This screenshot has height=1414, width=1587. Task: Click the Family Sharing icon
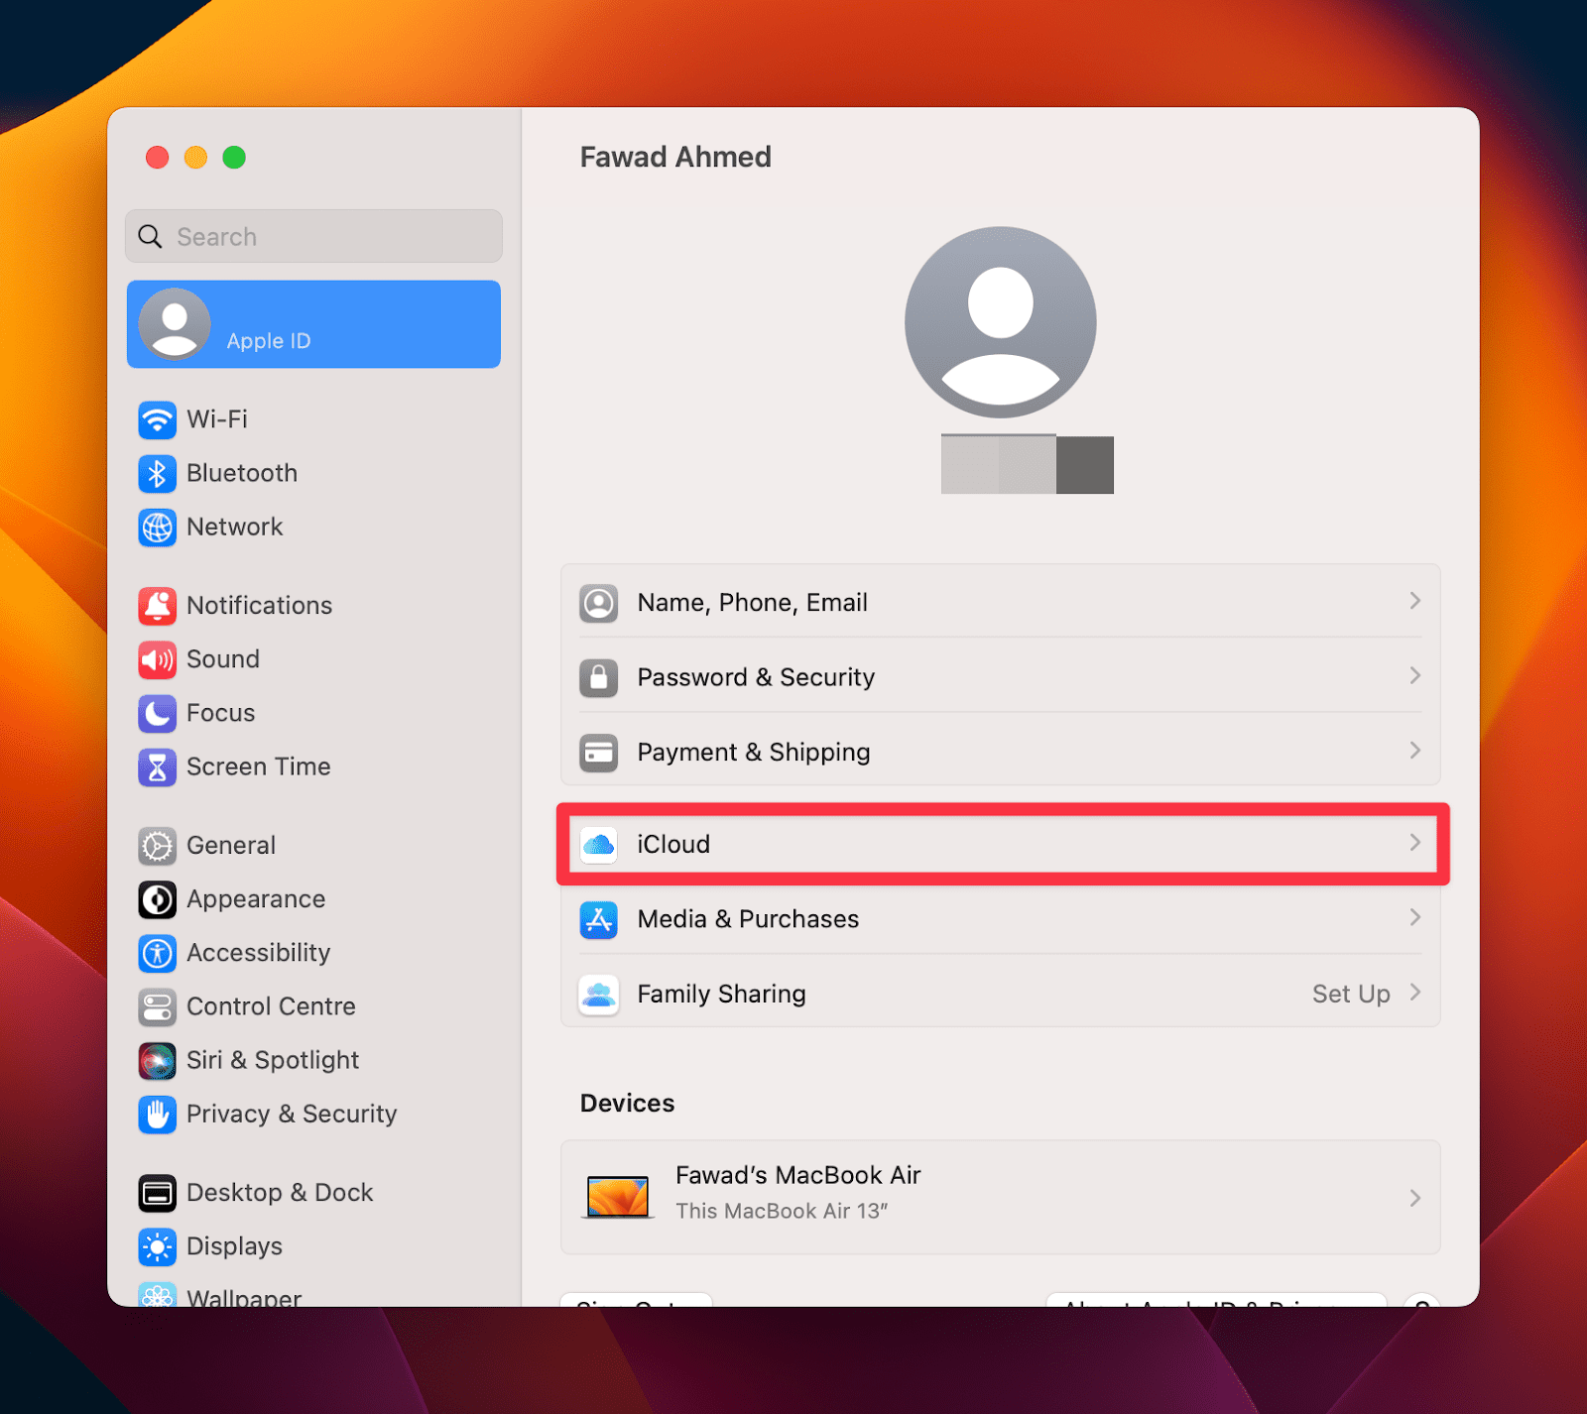tap(598, 994)
